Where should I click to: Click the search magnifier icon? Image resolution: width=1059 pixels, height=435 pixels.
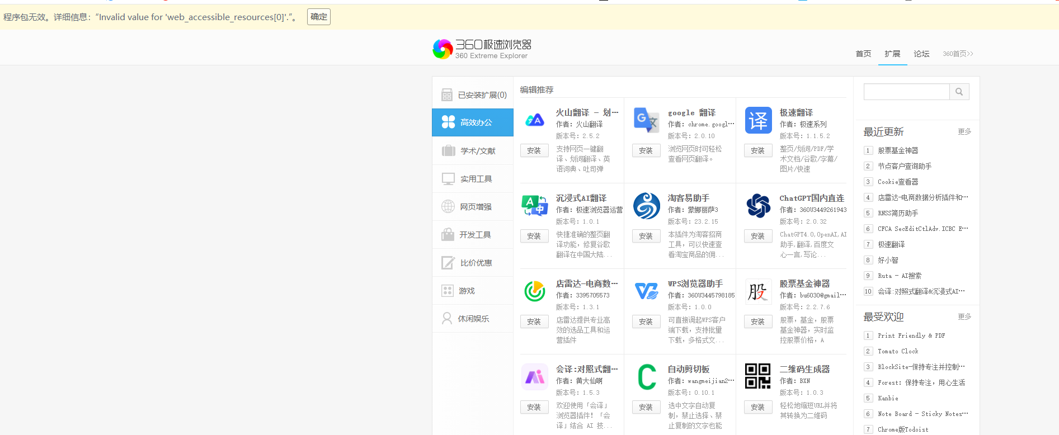(959, 92)
